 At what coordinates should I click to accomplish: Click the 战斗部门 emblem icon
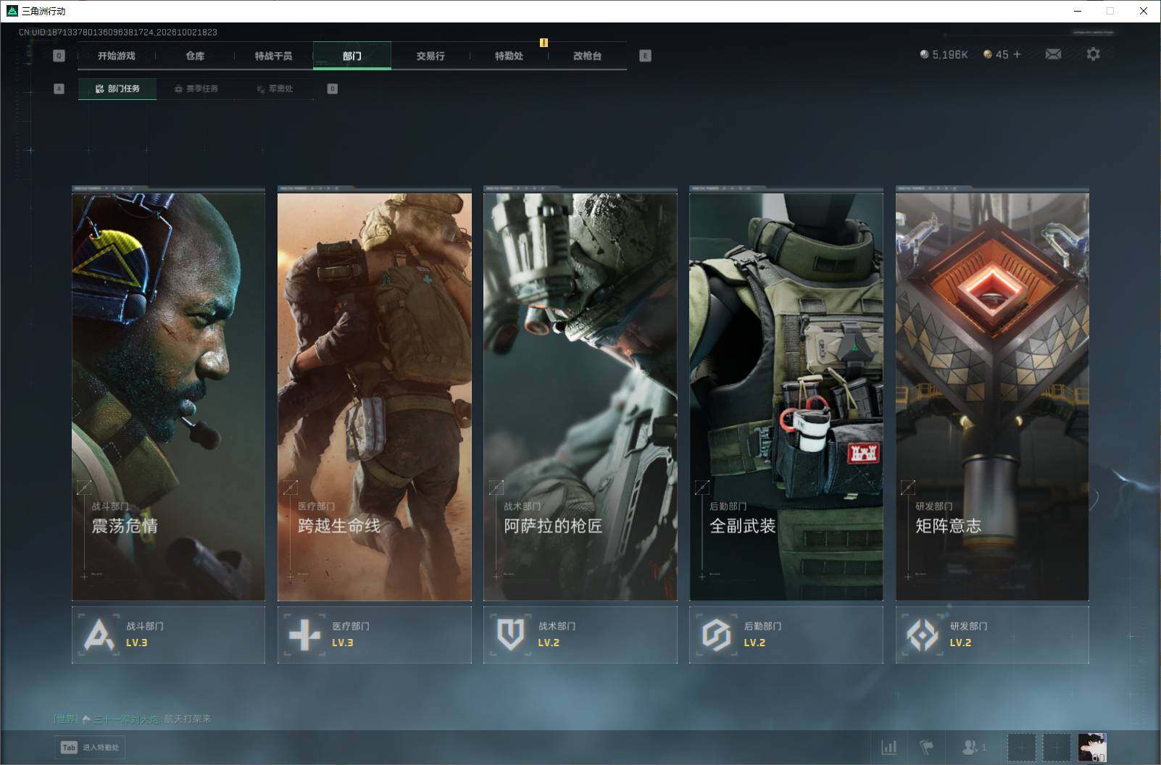tap(99, 635)
